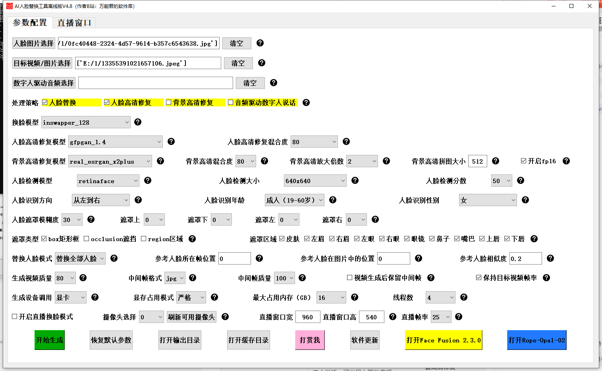602x371 pixels.
Task: Click help icon next to 背景高清放大倍数
Action: [386, 161]
